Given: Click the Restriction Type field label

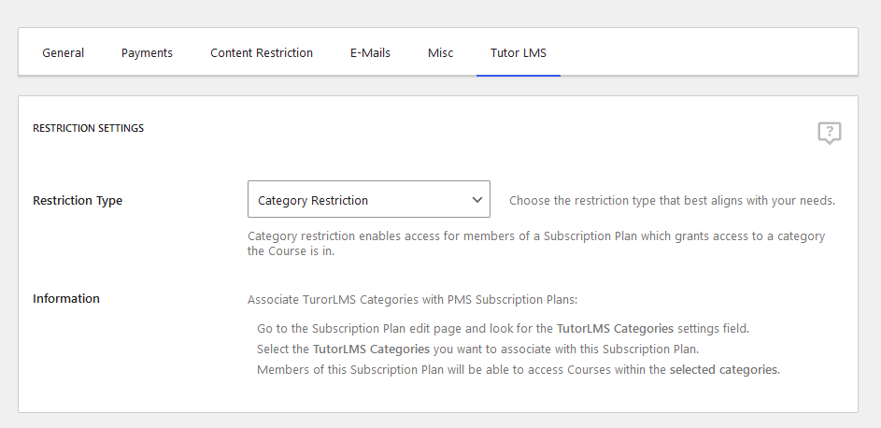Looking at the screenshot, I should click(x=78, y=201).
